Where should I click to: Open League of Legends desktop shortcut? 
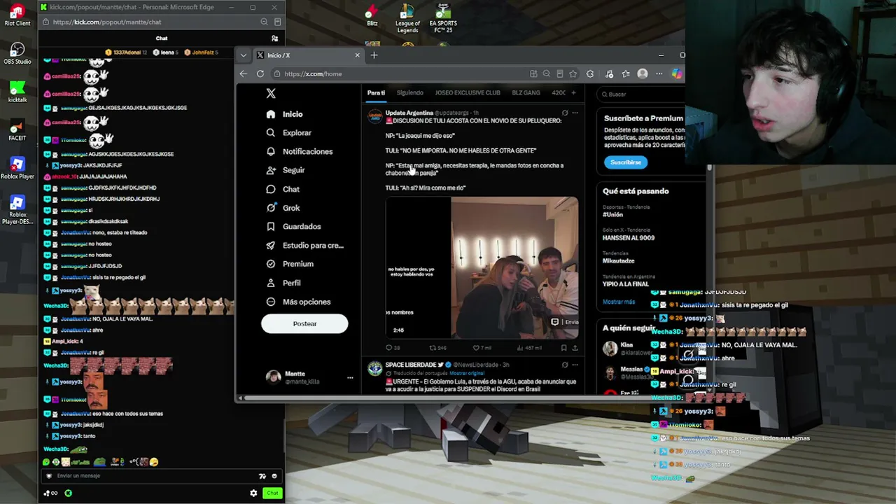[x=407, y=19]
